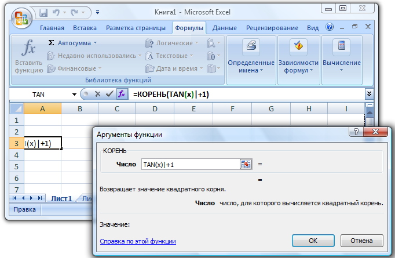This screenshot has width=395, height=258.
Task: Open the Рецензирование tab
Action: 272,28
